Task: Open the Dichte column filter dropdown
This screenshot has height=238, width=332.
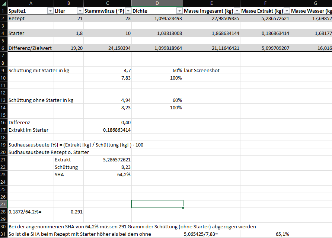Action: (179, 11)
